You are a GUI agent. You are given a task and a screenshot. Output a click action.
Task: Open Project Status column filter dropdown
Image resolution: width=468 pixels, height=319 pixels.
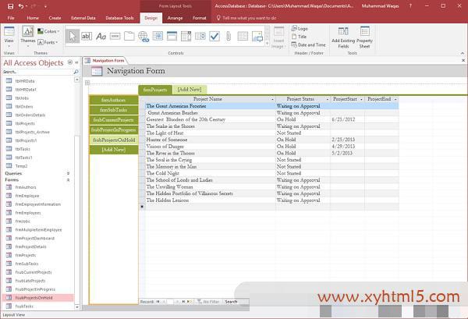coord(326,99)
